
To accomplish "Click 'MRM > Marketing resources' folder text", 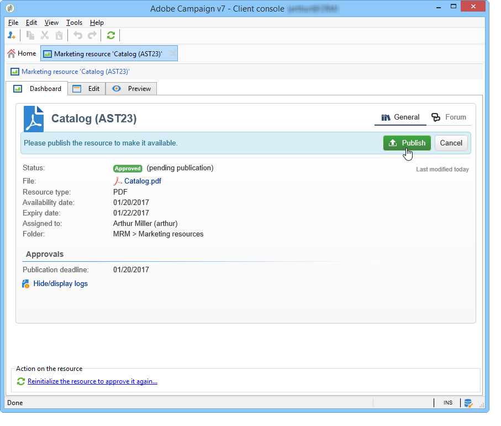I will (x=158, y=234).
